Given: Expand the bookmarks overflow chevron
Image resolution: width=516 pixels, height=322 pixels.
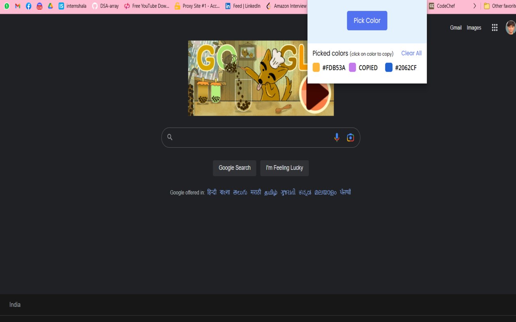Looking at the screenshot, I should [x=474, y=6].
